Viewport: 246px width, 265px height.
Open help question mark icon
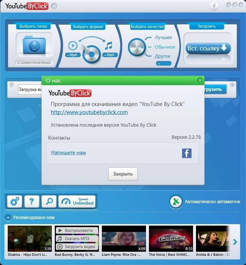(x=32, y=201)
